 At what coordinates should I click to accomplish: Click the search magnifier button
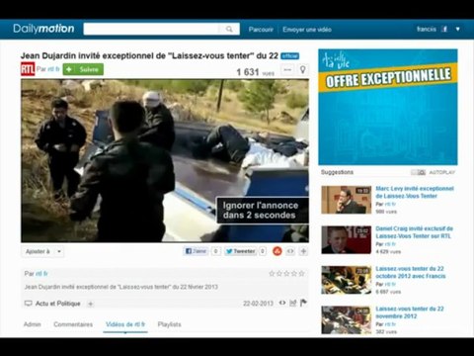[229, 29]
